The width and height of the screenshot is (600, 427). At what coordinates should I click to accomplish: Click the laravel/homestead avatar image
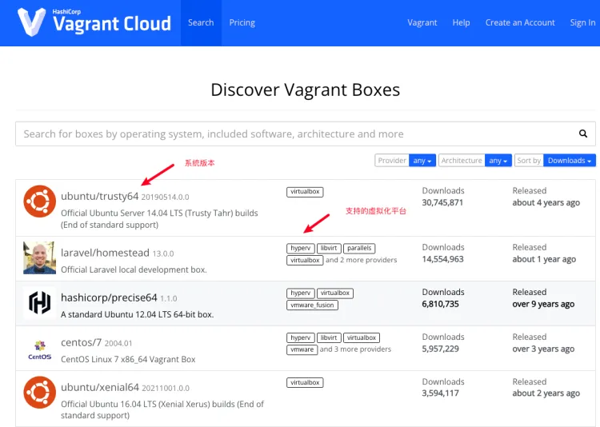click(39, 257)
